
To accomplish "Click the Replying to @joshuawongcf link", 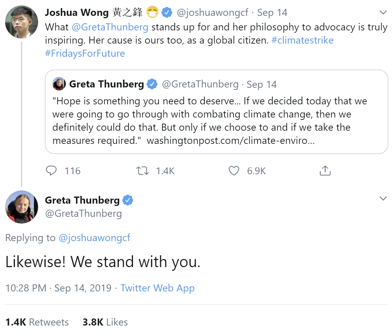I will [94, 238].
